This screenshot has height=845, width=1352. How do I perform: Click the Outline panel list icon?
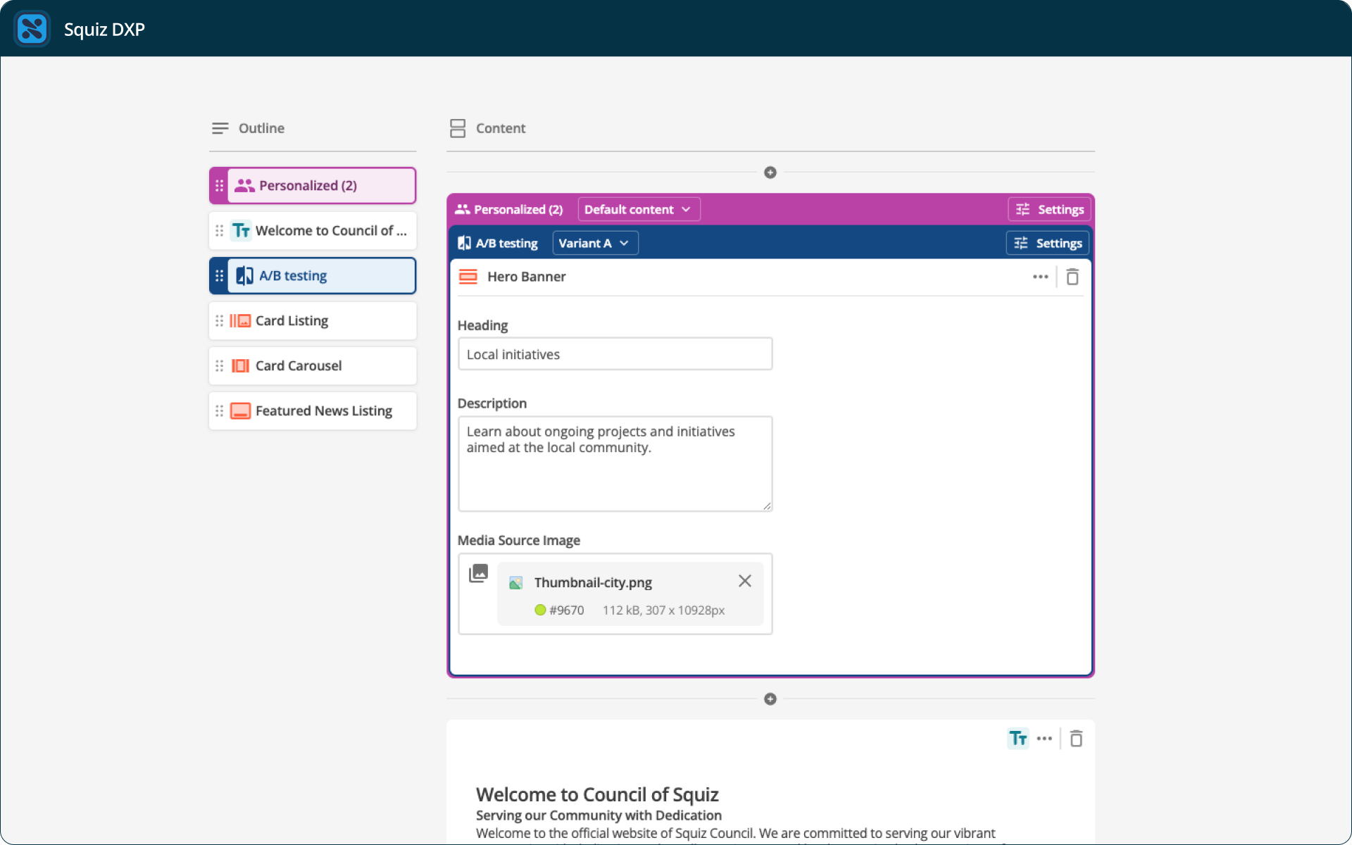tap(220, 128)
